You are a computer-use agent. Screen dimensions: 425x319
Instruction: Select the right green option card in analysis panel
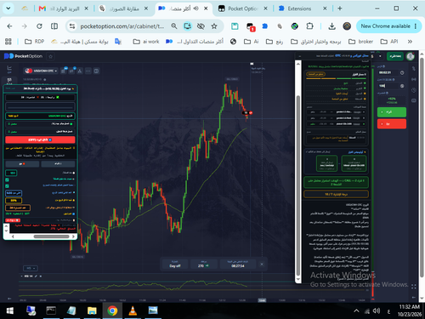[x=354, y=163]
